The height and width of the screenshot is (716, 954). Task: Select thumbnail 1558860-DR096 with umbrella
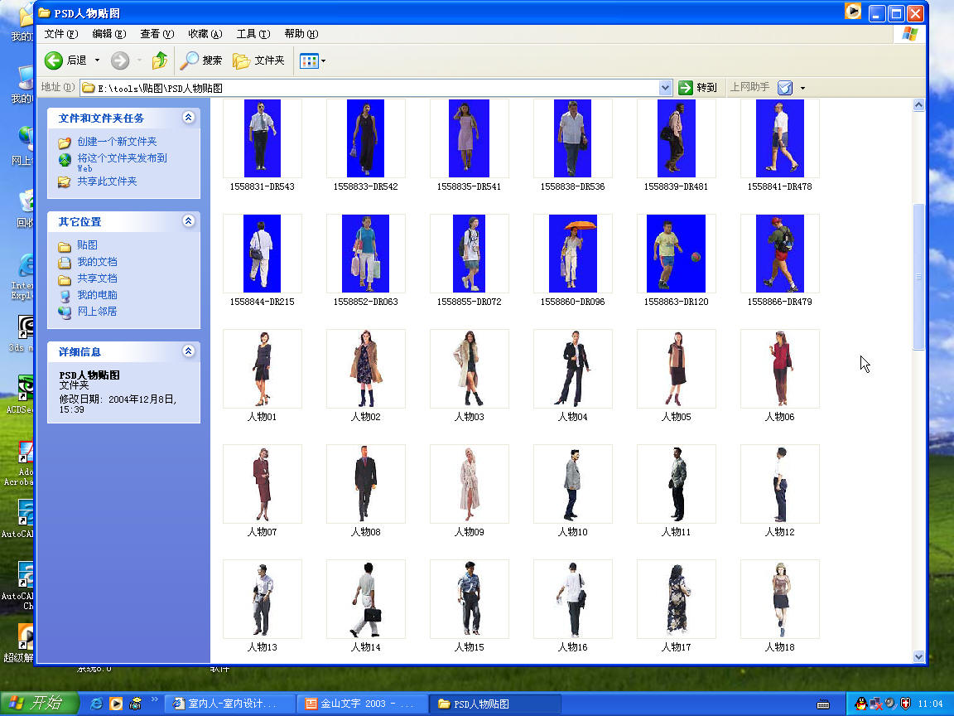point(572,254)
